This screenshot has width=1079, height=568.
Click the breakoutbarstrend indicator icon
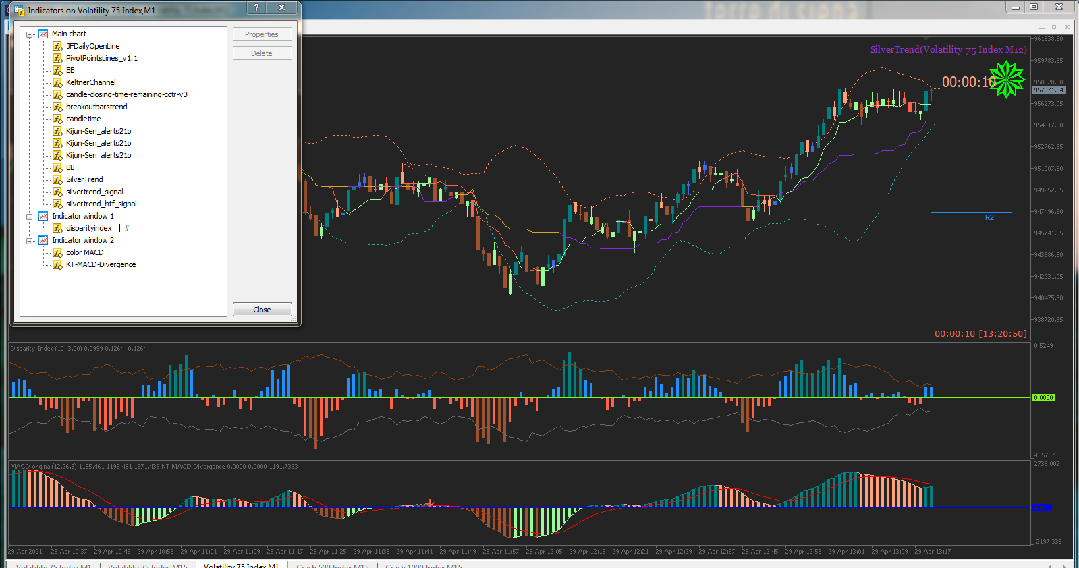pyautogui.click(x=57, y=107)
